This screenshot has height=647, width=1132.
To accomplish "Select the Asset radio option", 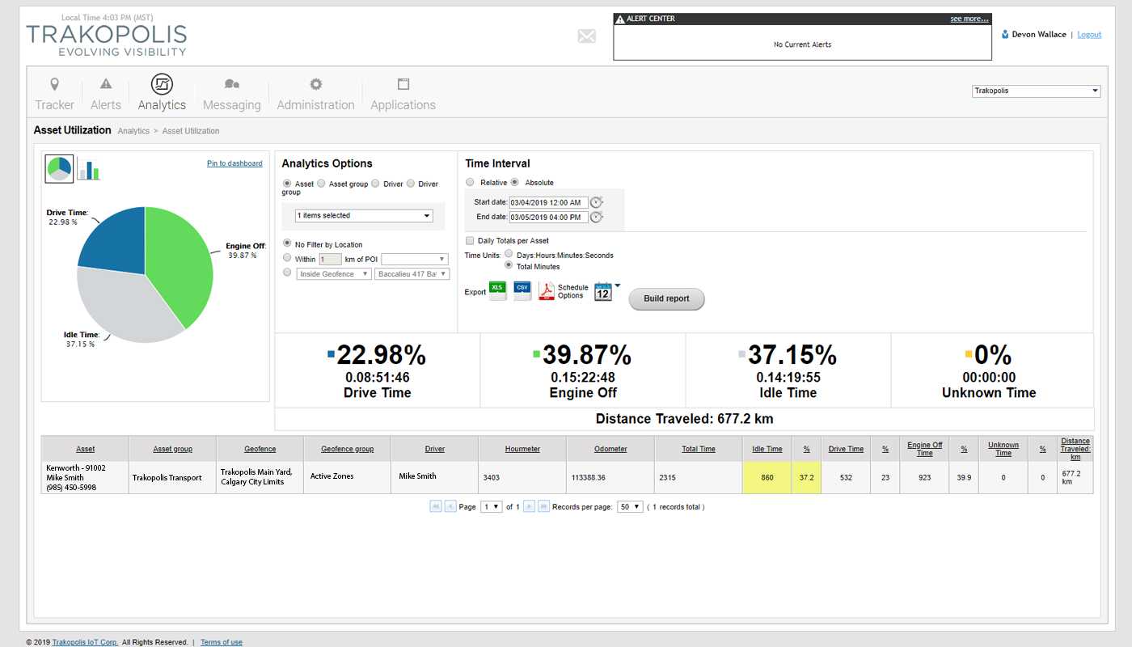I will click(287, 184).
